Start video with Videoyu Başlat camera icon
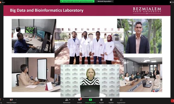Screen dimensions: 174x104 [11, 100]
